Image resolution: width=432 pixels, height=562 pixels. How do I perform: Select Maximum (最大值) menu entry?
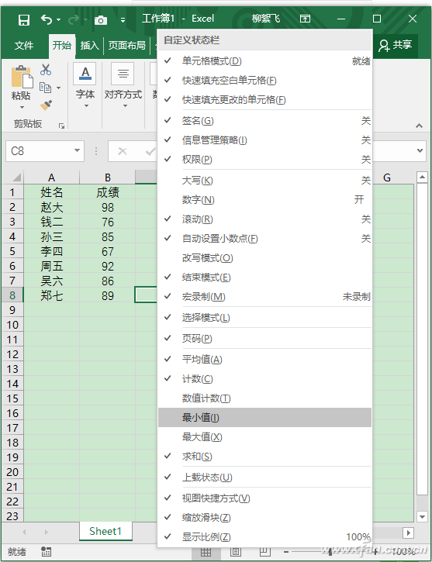(264, 437)
